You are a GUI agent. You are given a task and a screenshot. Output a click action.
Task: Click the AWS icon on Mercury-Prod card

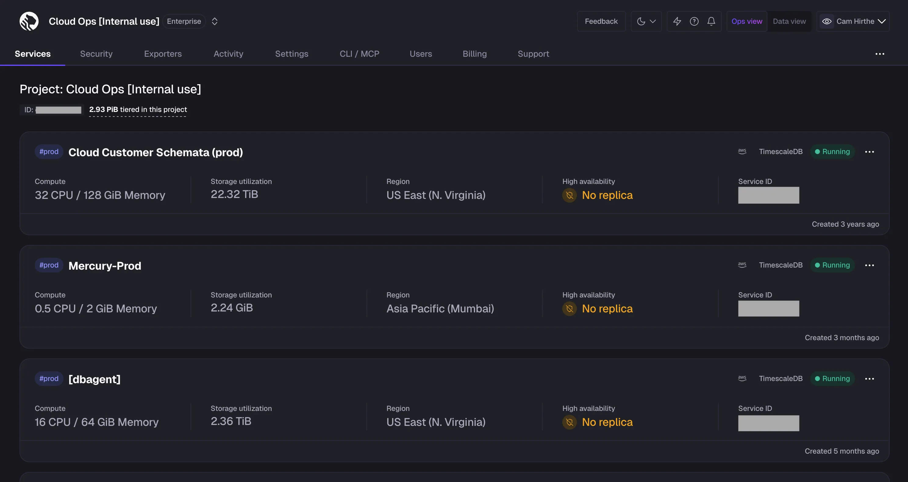[742, 265]
